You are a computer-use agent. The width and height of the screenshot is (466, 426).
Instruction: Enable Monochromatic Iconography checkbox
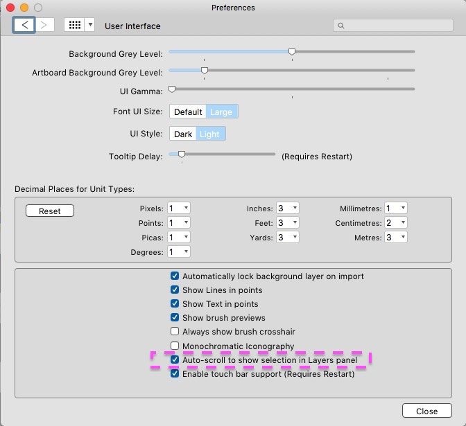point(175,346)
